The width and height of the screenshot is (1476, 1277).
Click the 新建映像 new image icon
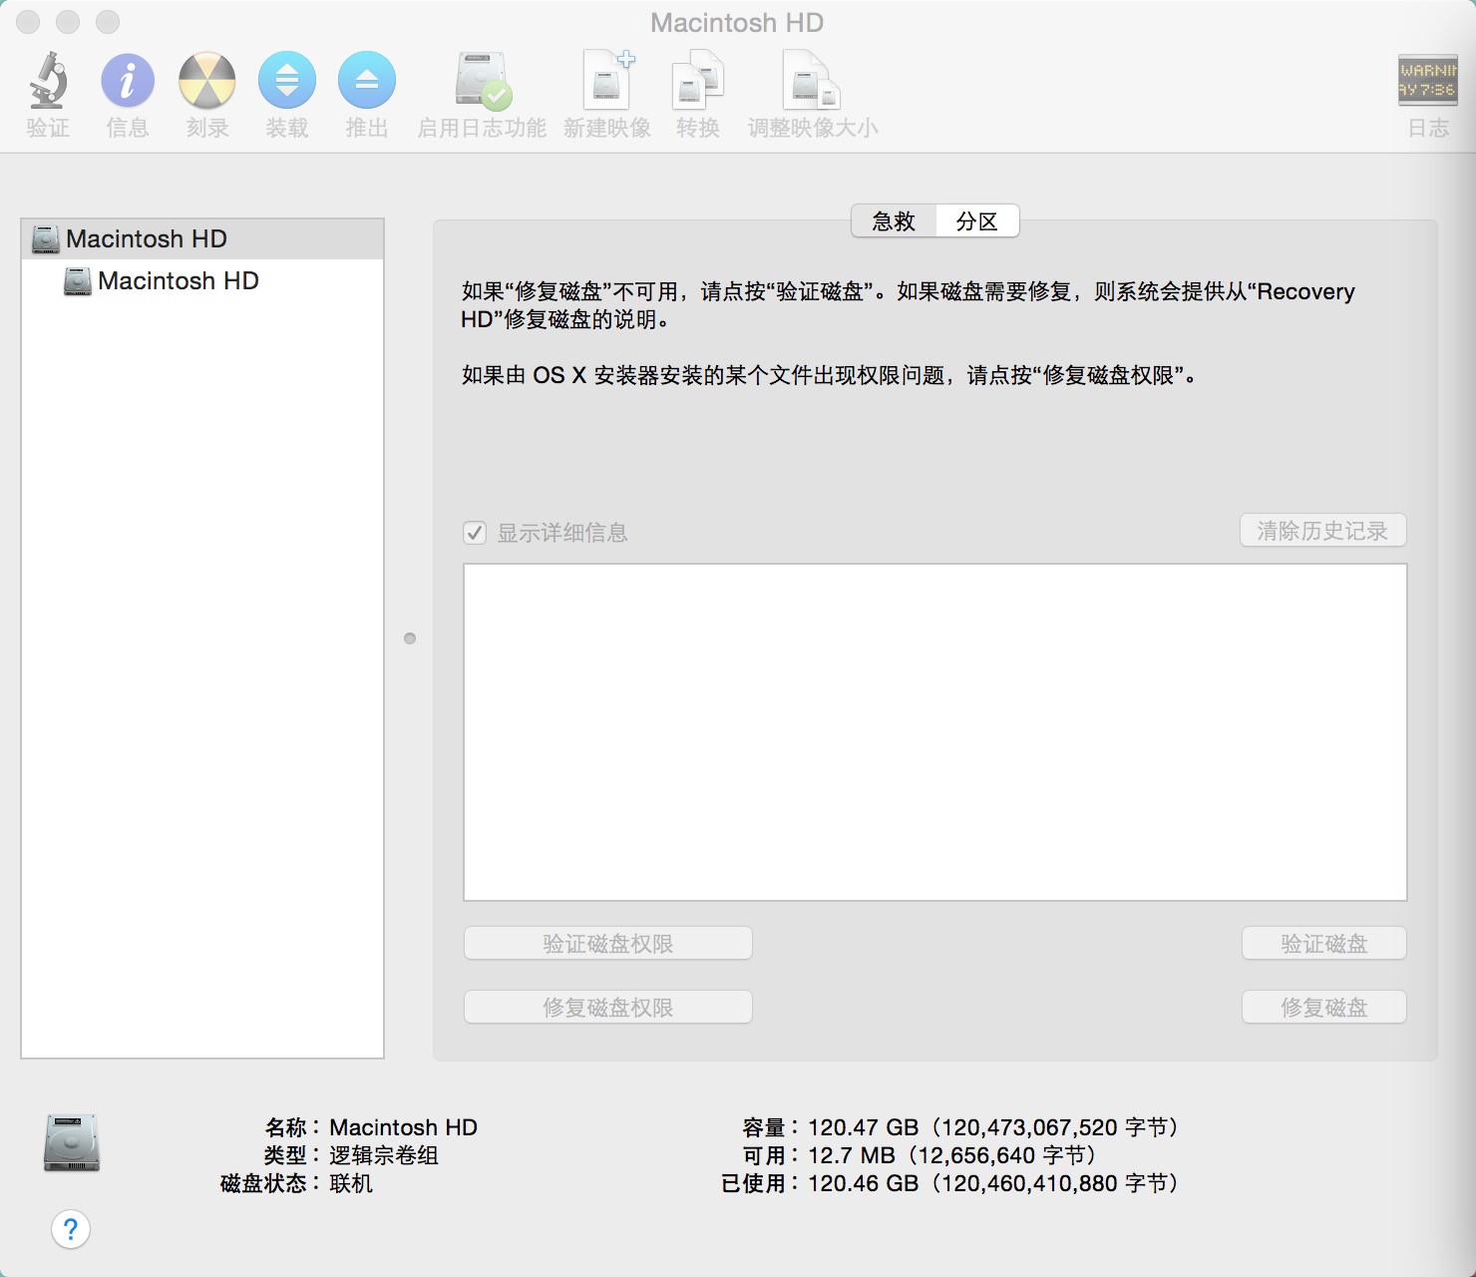click(607, 79)
